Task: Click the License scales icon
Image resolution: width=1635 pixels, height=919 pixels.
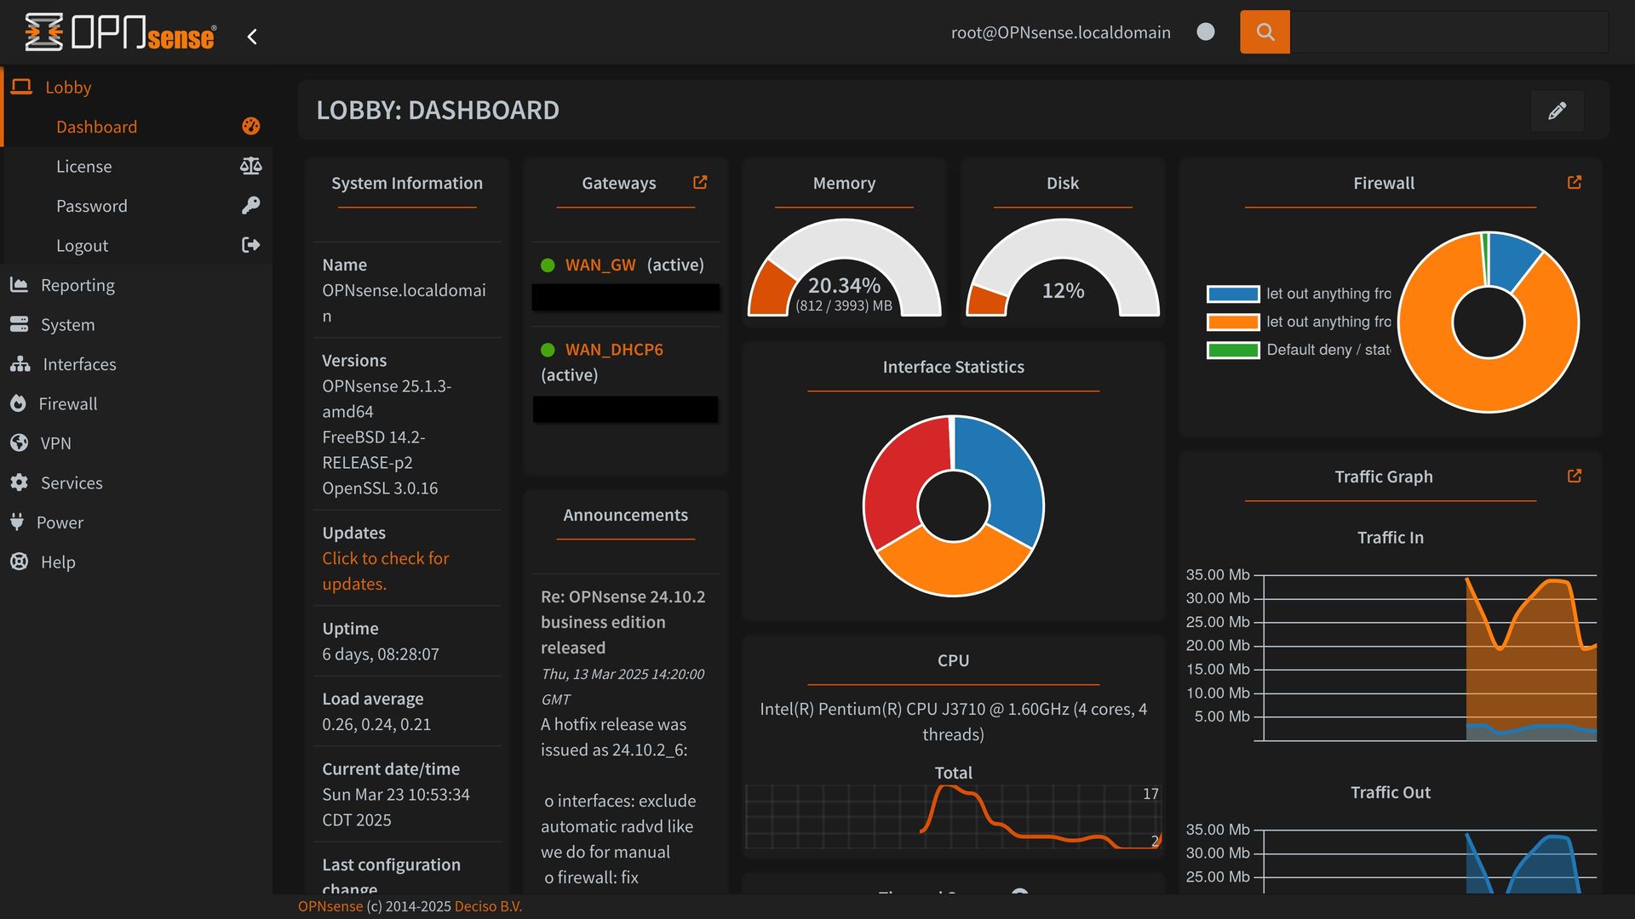Action: point(250,166)
